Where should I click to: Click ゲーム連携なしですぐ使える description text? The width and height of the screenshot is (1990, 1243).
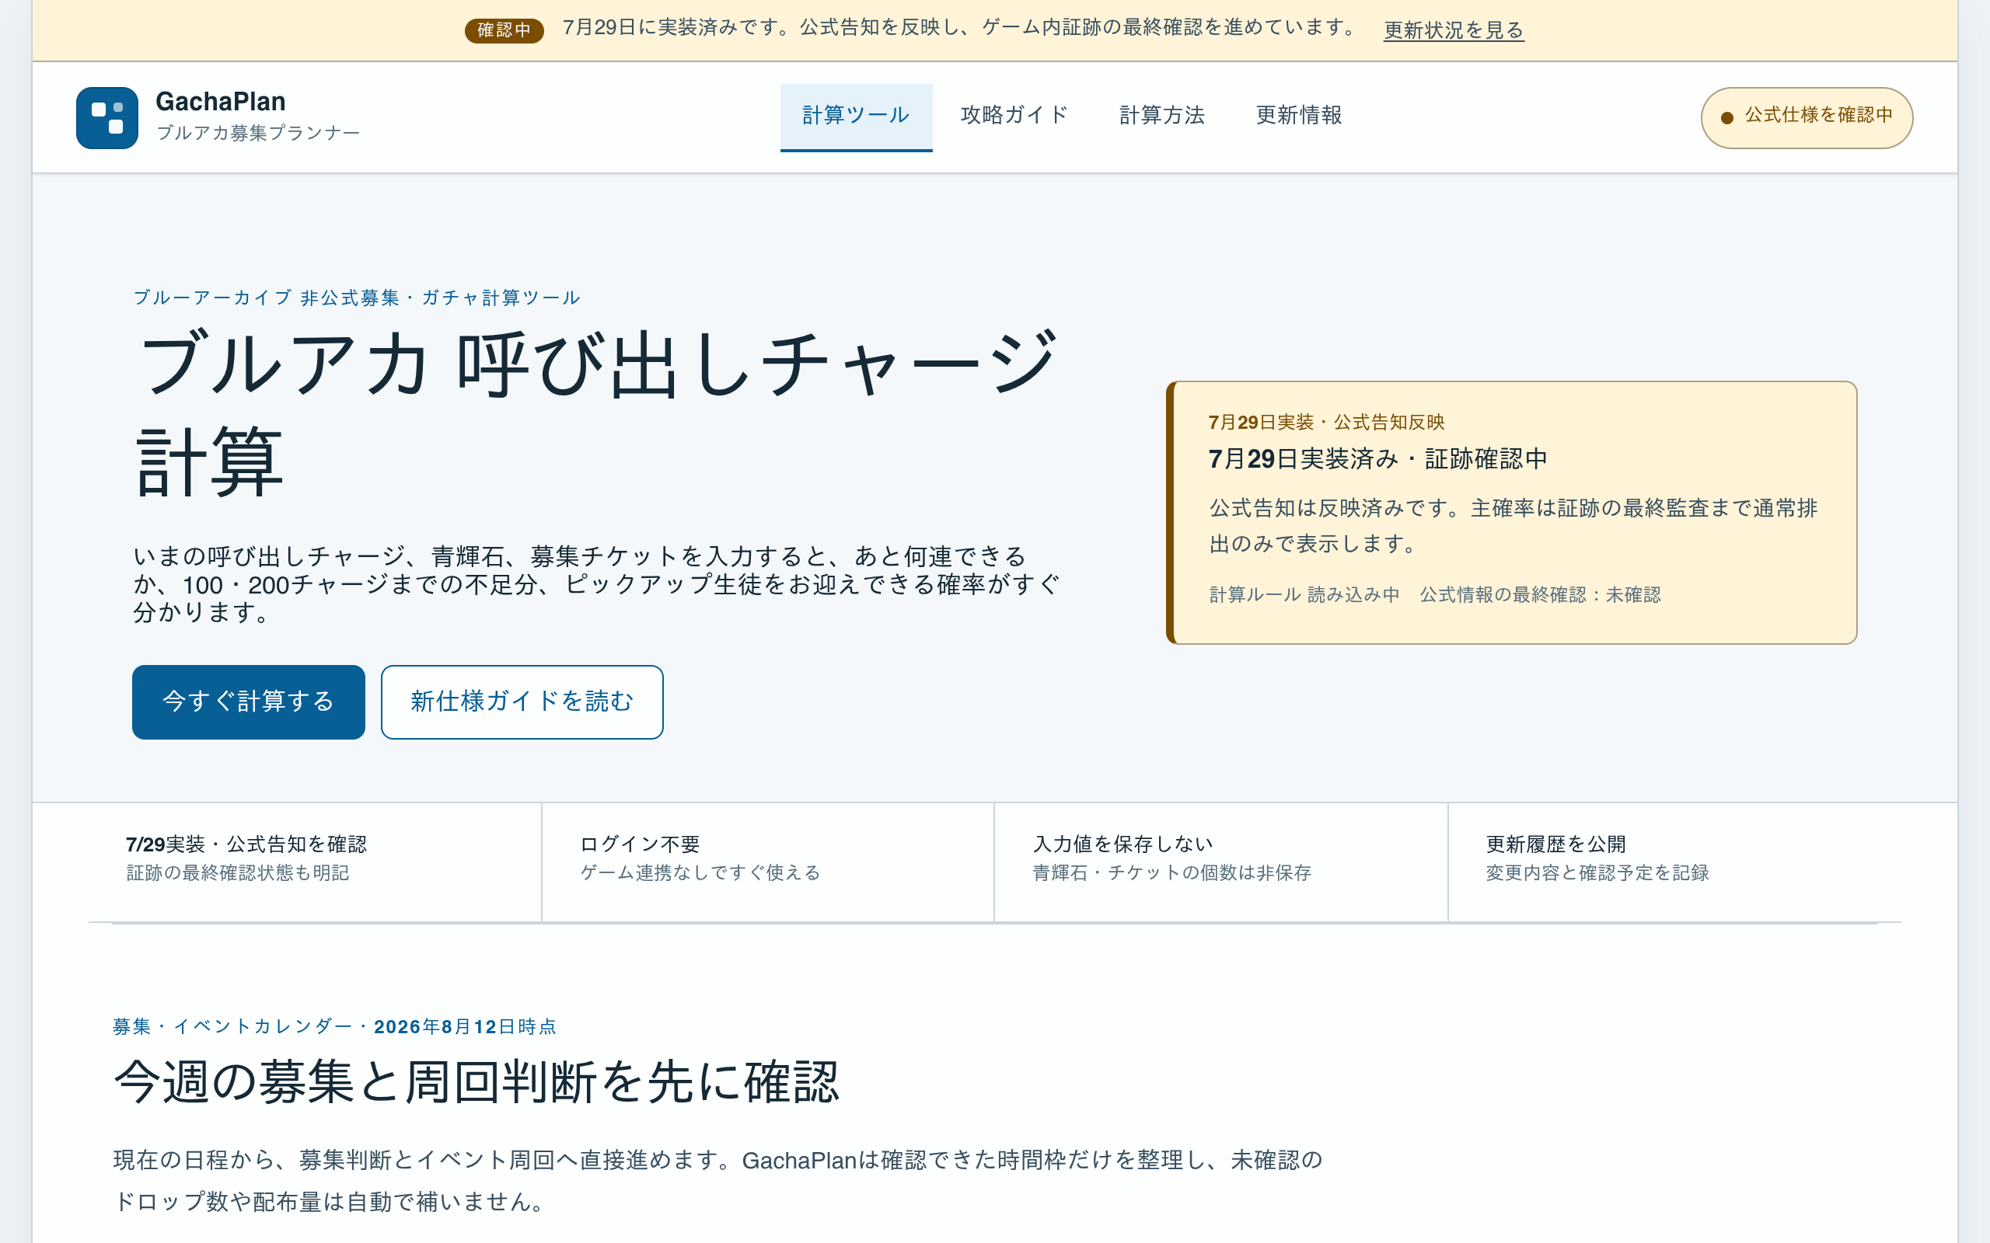pos(700,873)
